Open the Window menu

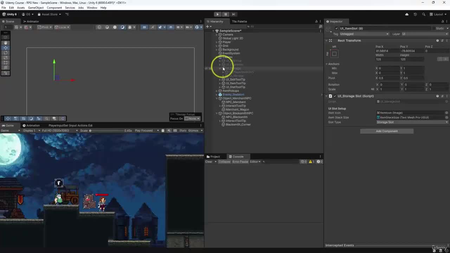92,8
